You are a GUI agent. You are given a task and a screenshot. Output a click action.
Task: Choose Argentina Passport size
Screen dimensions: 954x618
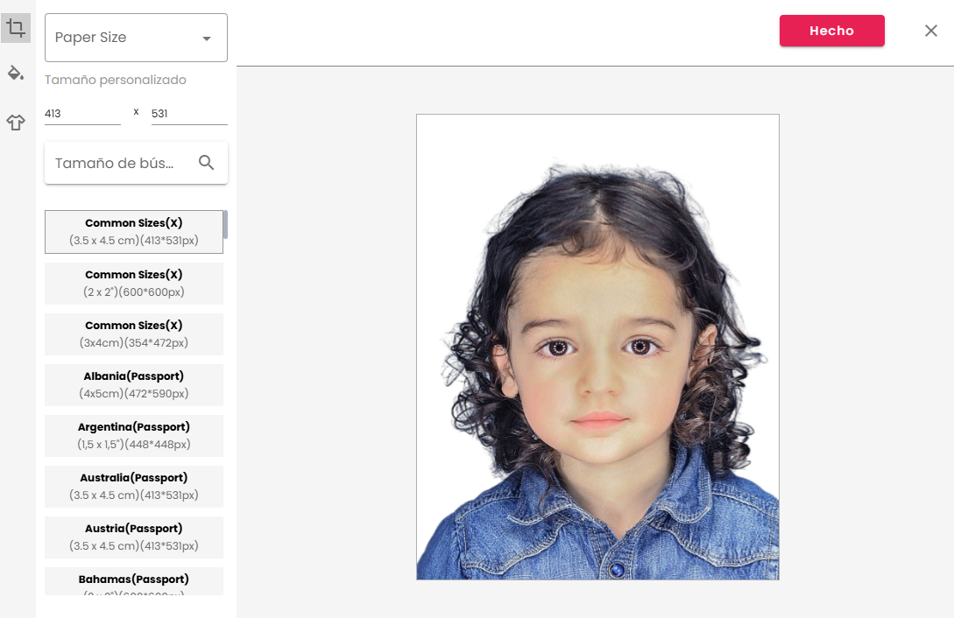(x=134, y=436)
